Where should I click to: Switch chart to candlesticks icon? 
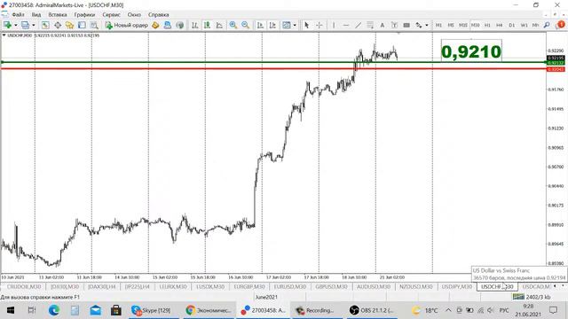[x=207, y=25]
